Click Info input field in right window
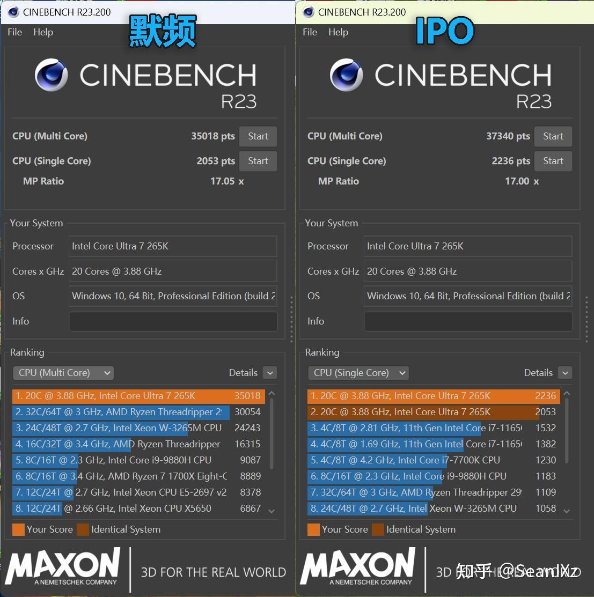Screen dimensions: 594x597 pos(468,321)
